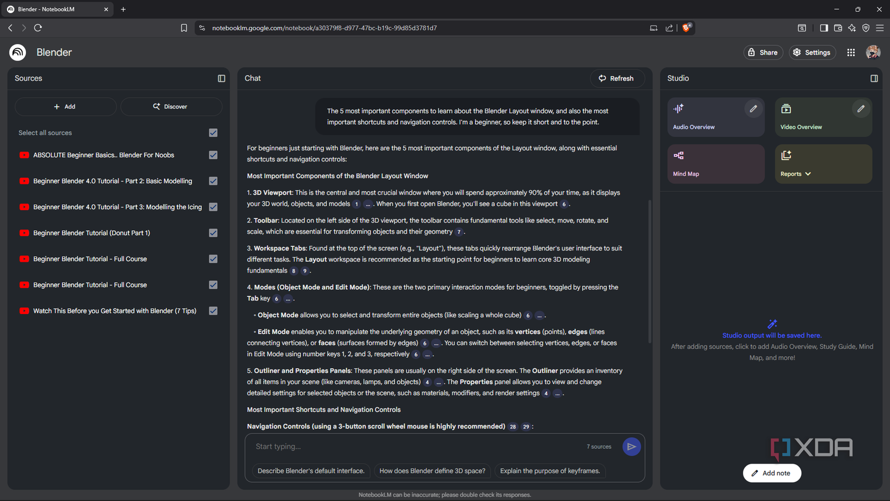Click the Add source button
Screen dimensions: 890x501
point(65,107)
